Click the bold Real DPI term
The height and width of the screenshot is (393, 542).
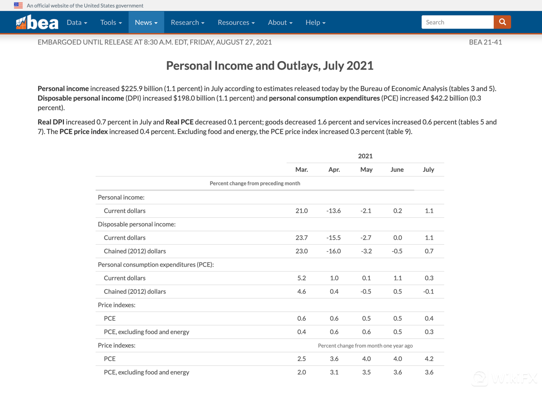pyautogui.click(x=51, y=122)
